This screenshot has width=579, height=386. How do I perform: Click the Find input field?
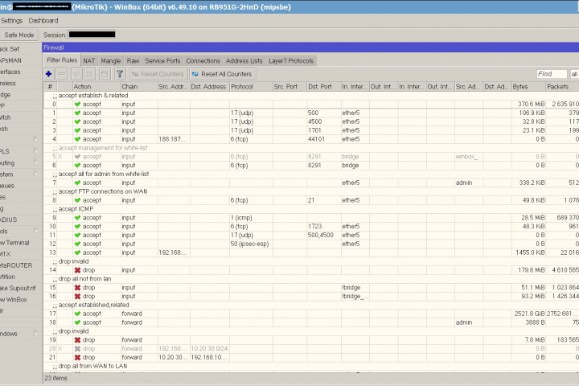[552, 74]
